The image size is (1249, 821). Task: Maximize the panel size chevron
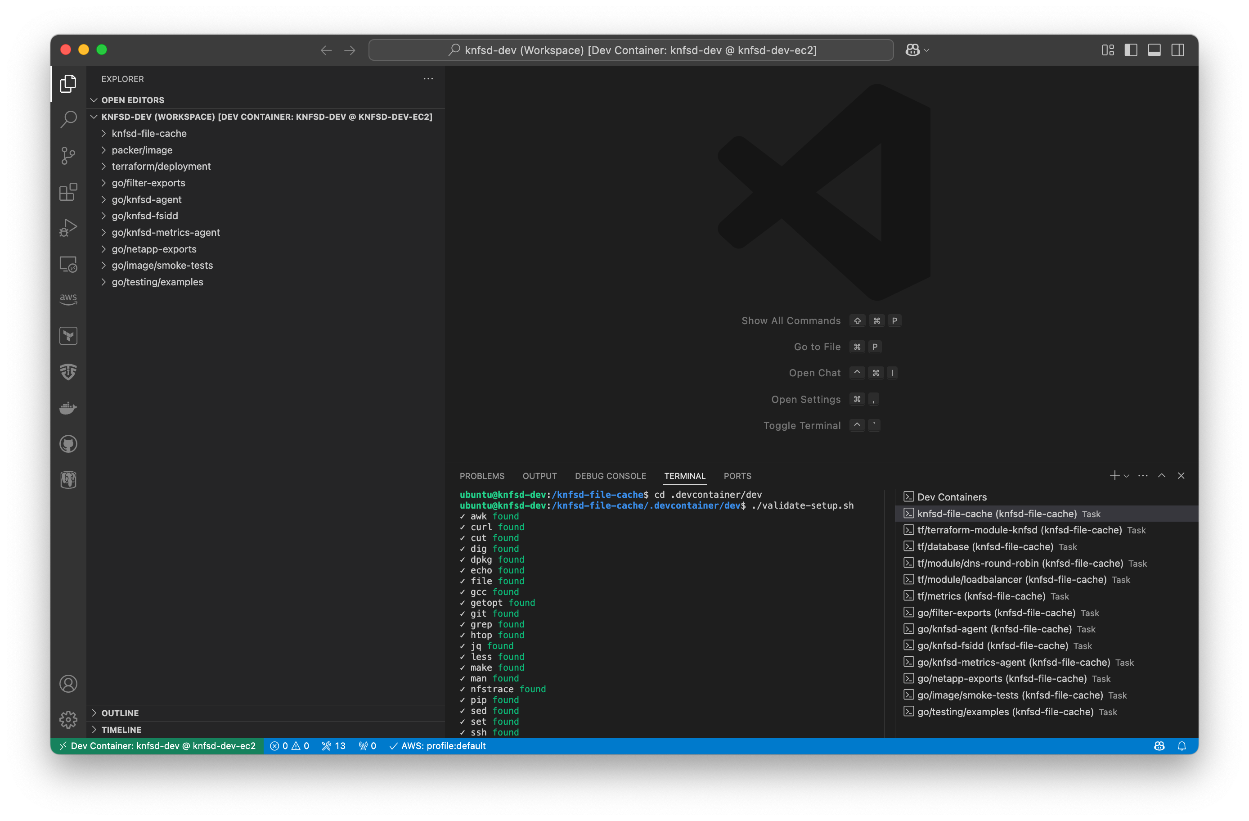click(x=1162, y=476)
